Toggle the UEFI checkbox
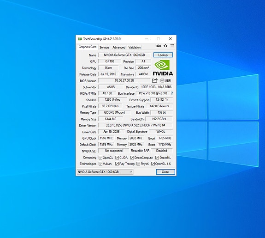The height and width of the screenshot is (238, 265). pos(162,80)
